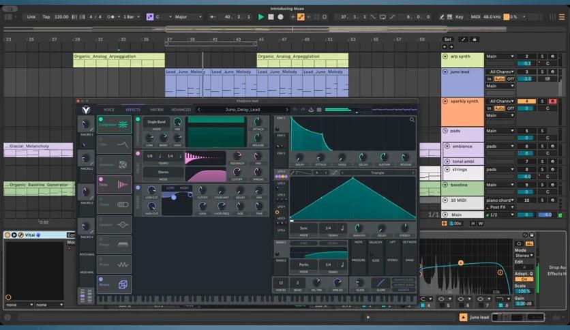Unfold the arp synth track
This screenshot has width=570, height=330.
click(x=445, y=57)
